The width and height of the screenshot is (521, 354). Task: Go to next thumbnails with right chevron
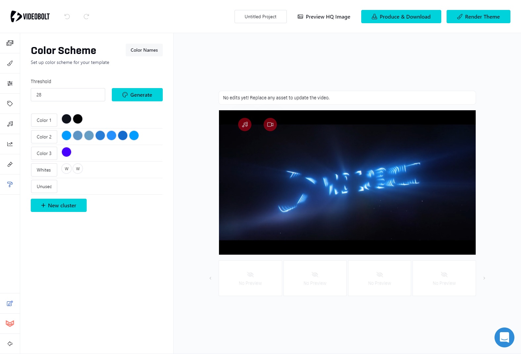pyautogui.click(x=484, y=278)
